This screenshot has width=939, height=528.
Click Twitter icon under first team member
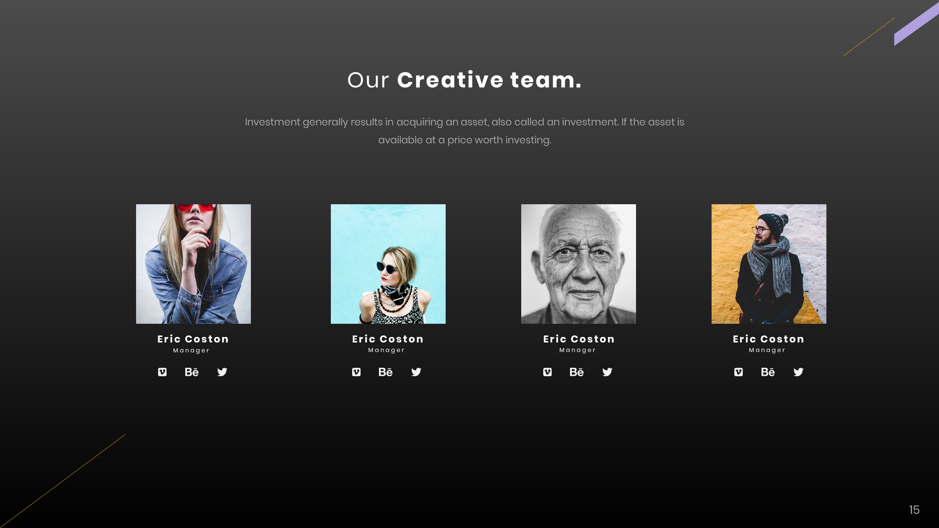pos(222,372)
